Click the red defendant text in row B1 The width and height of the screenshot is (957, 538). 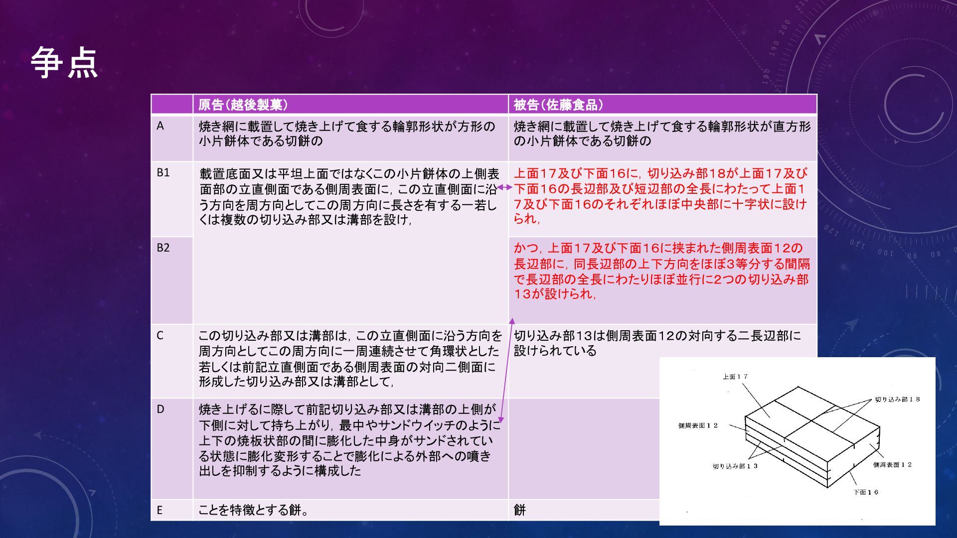coord(660,196)
